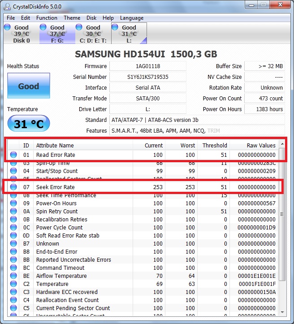
Task: Click the status orb of Command Timeout
Action: [13, 268]
